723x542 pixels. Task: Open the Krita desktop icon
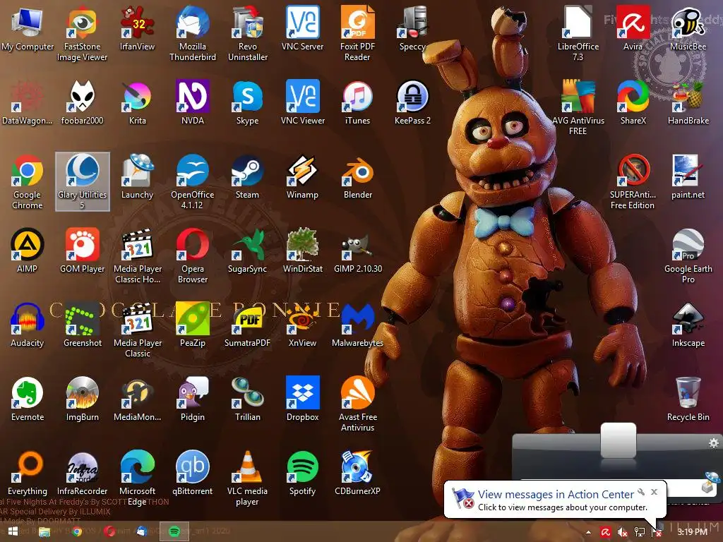pos(138,103)
